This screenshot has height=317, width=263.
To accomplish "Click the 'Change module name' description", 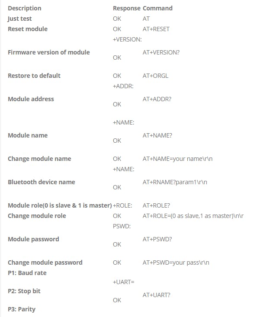I will 39,159.
